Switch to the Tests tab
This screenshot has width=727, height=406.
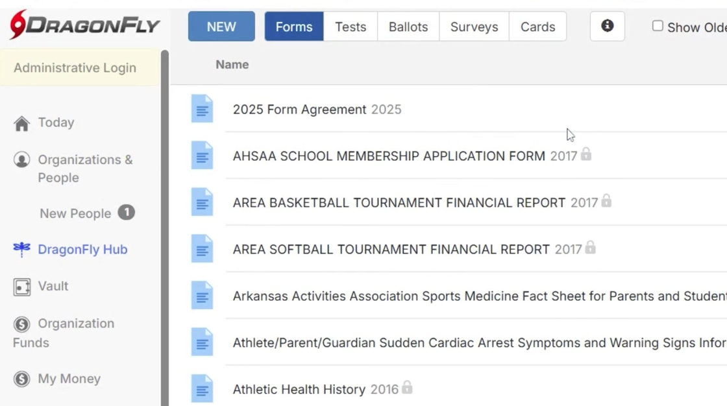tap(351, 27)
